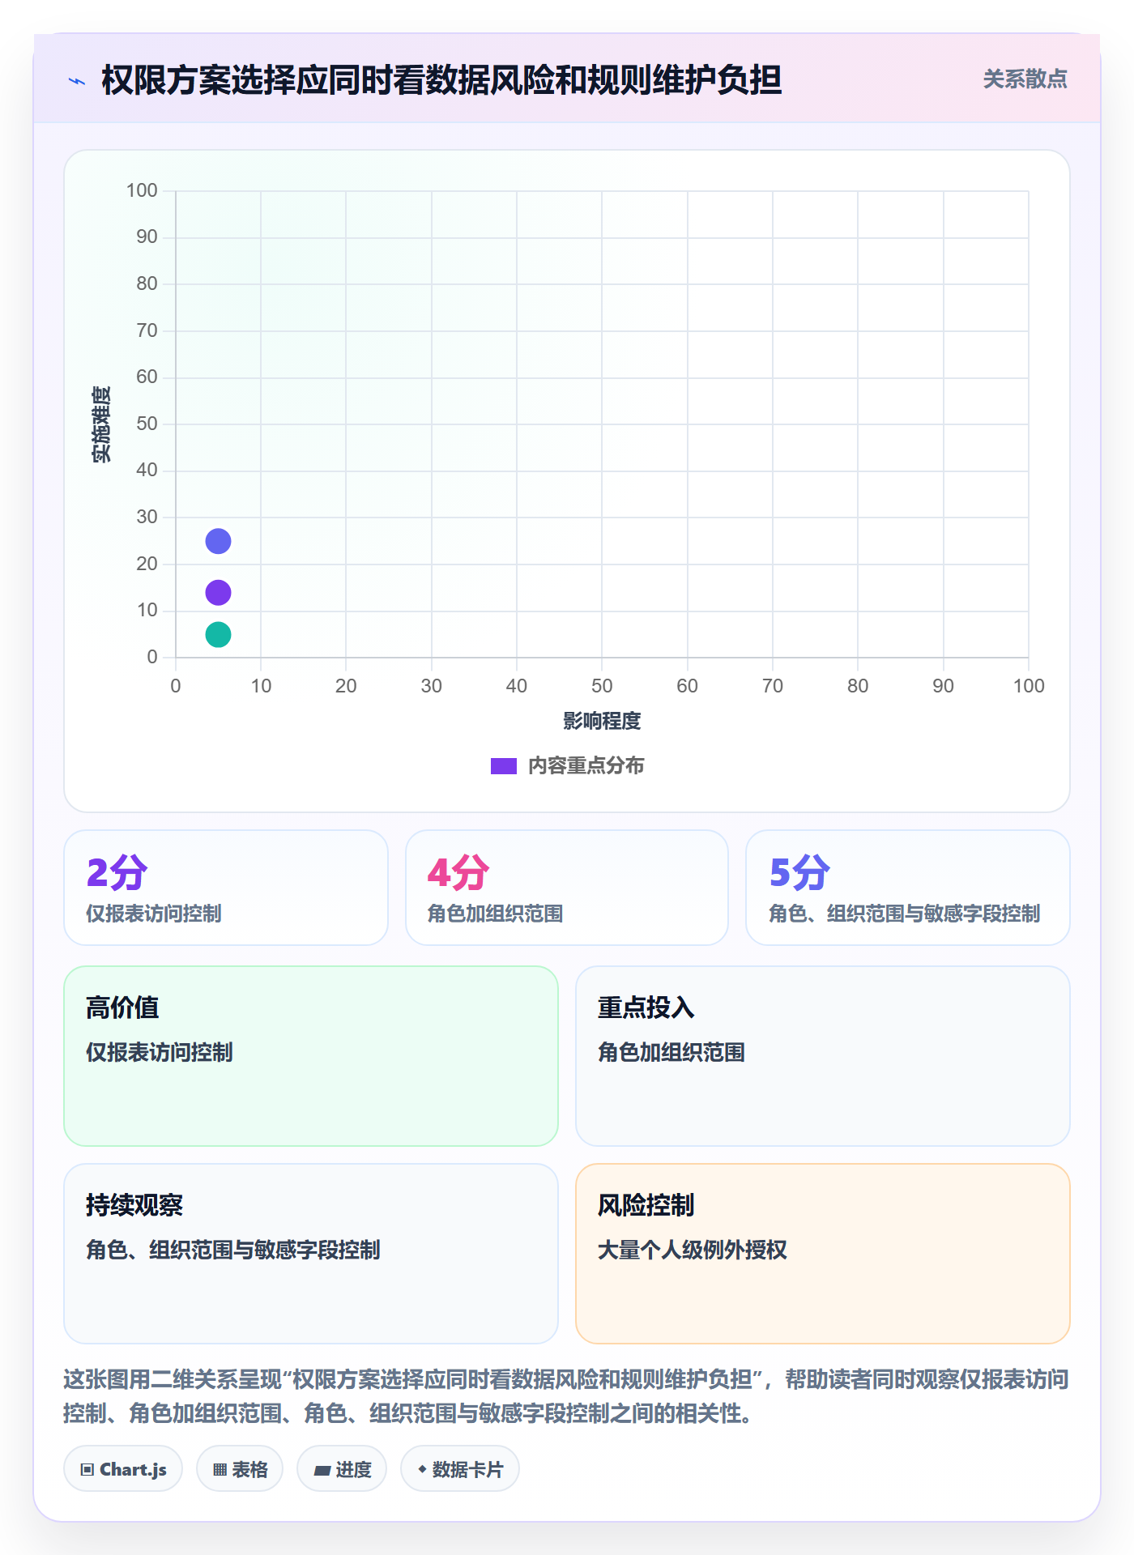
Task: Select the 风险控制 quadrant card
Action: 823,1254
